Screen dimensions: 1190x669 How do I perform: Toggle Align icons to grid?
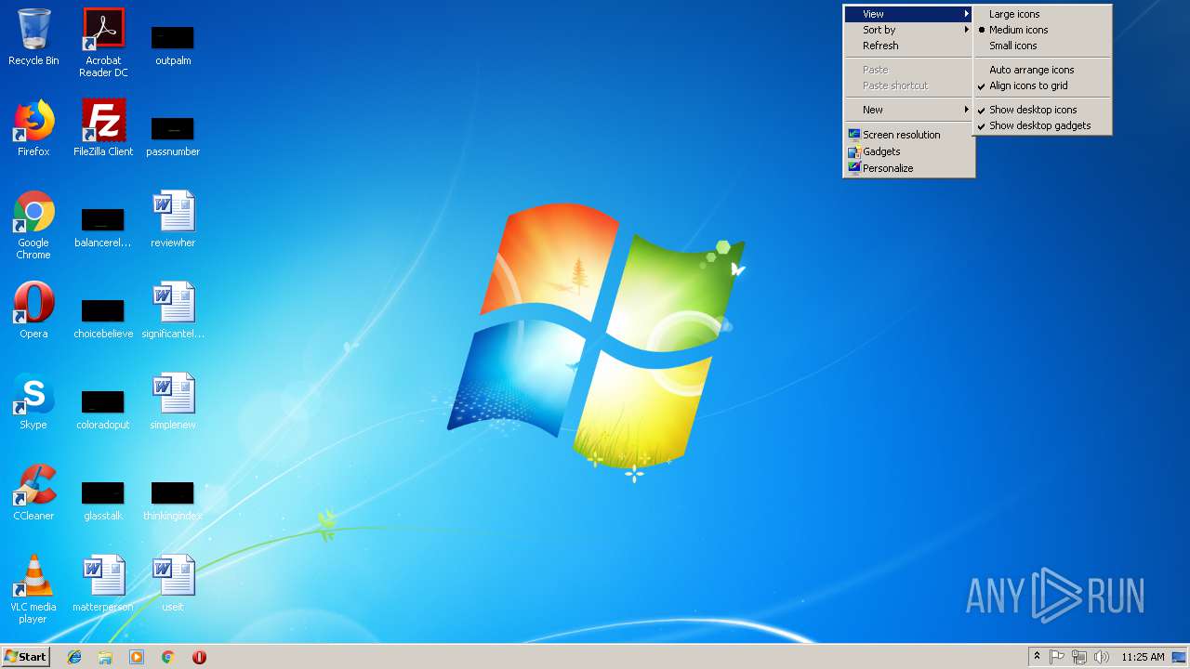pos(1042,85)
